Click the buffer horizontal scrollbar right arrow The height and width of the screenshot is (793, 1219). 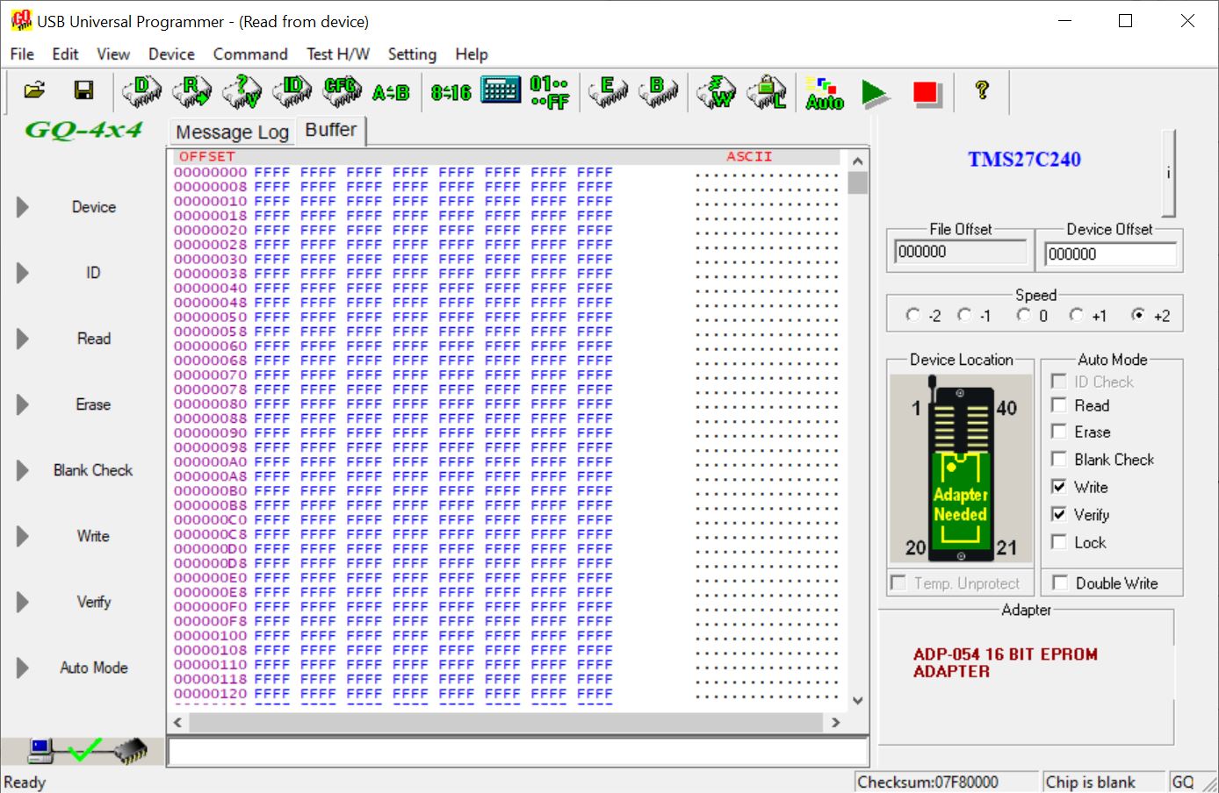(x=836, y=723)
